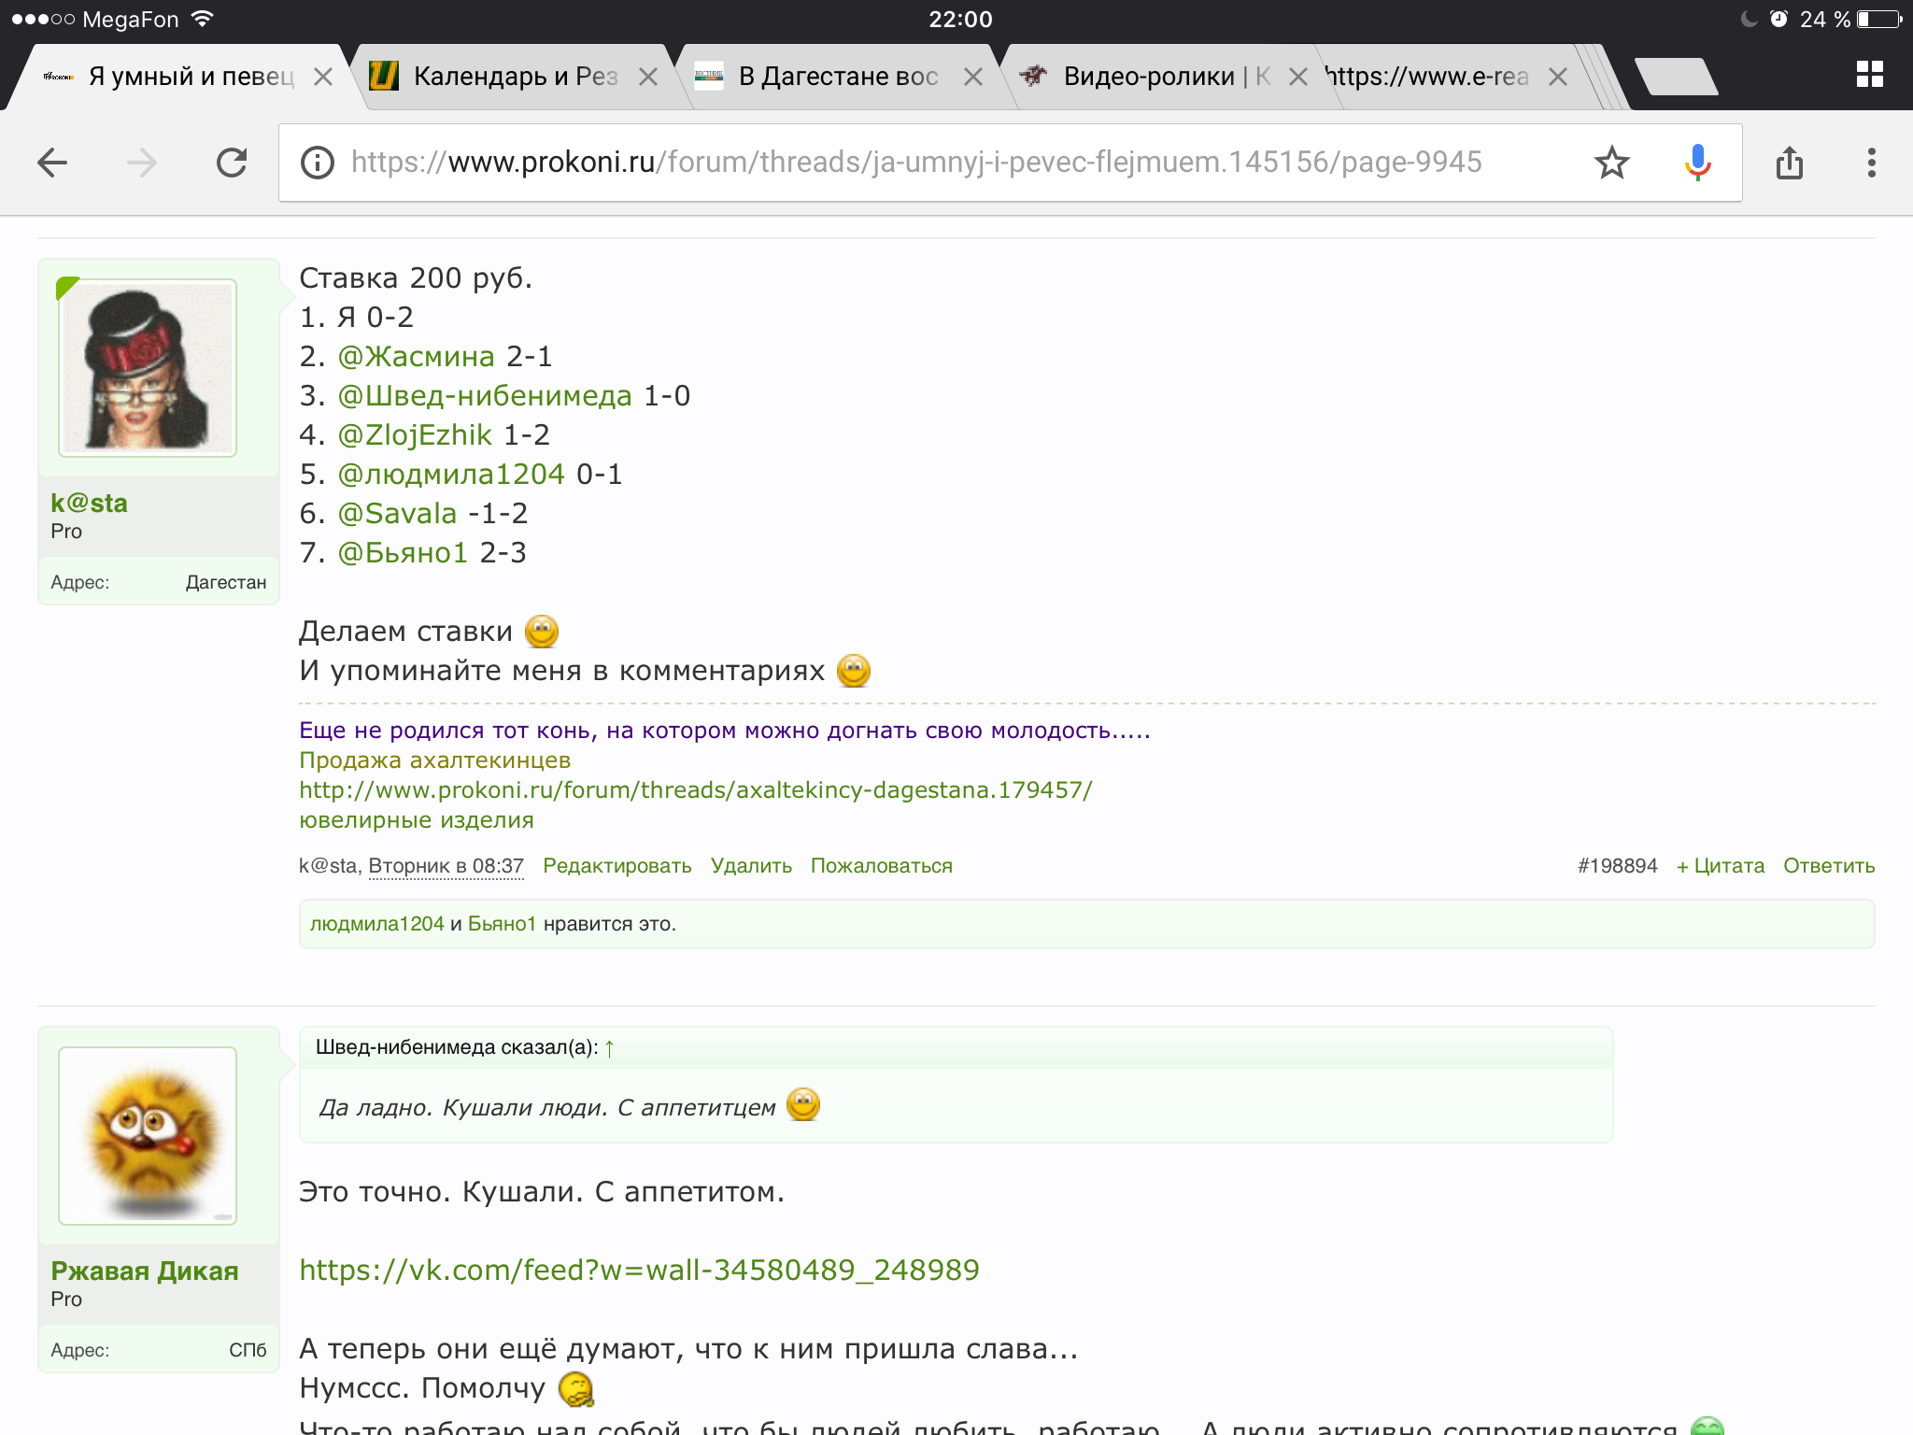Go back with the browser back arrow

tap(53, 163)
